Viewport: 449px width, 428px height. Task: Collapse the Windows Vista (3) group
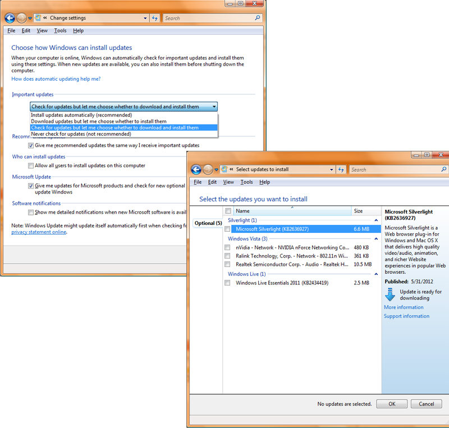point(376,239)
